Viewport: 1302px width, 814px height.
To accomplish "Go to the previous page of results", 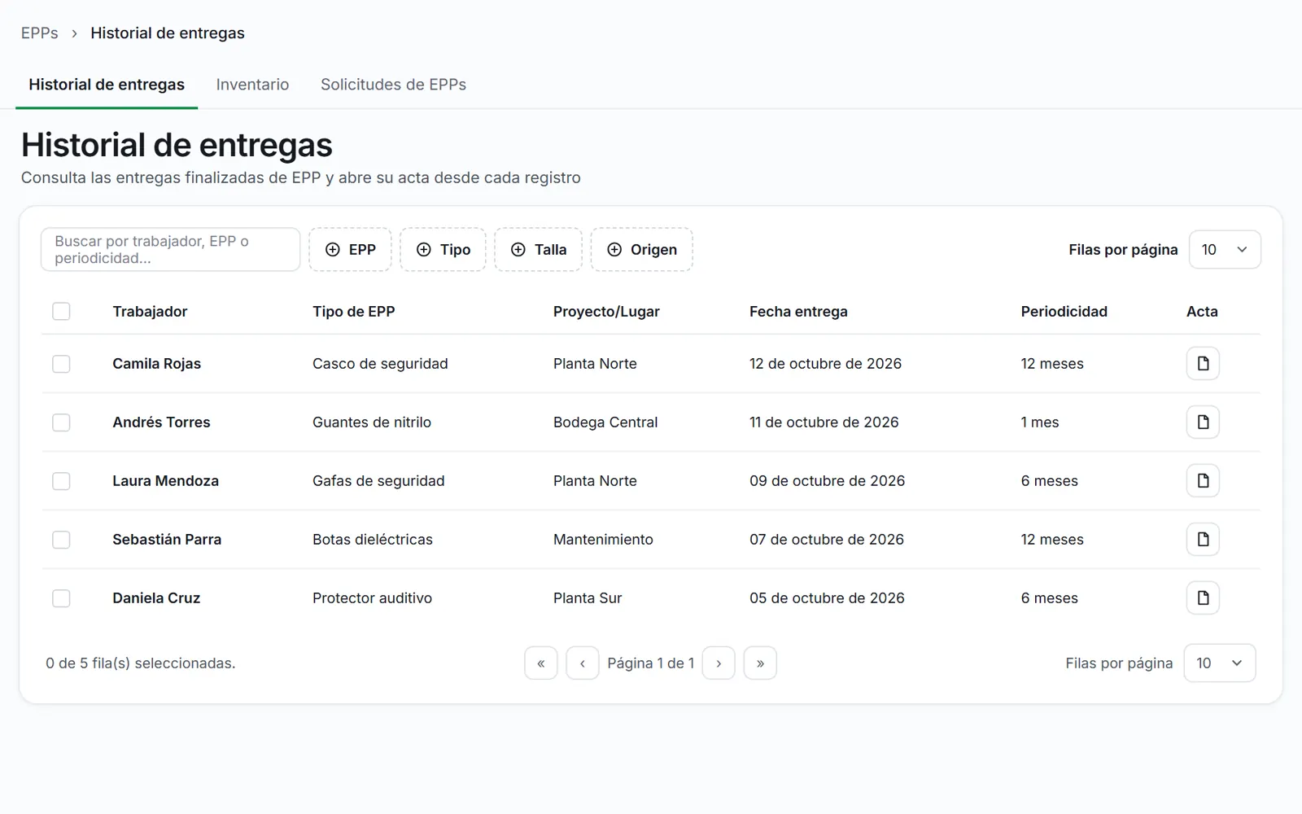I will (583, 663).
